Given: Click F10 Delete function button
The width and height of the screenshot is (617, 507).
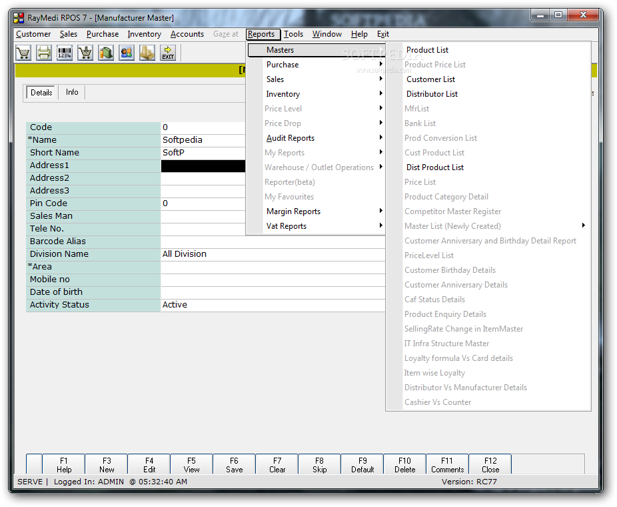Looking at the screenshot, I should [405, 465].
